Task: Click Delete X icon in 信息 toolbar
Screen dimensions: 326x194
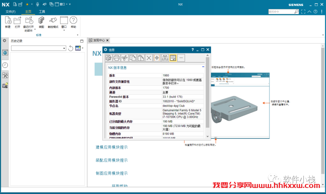Action: pos(149,58)
